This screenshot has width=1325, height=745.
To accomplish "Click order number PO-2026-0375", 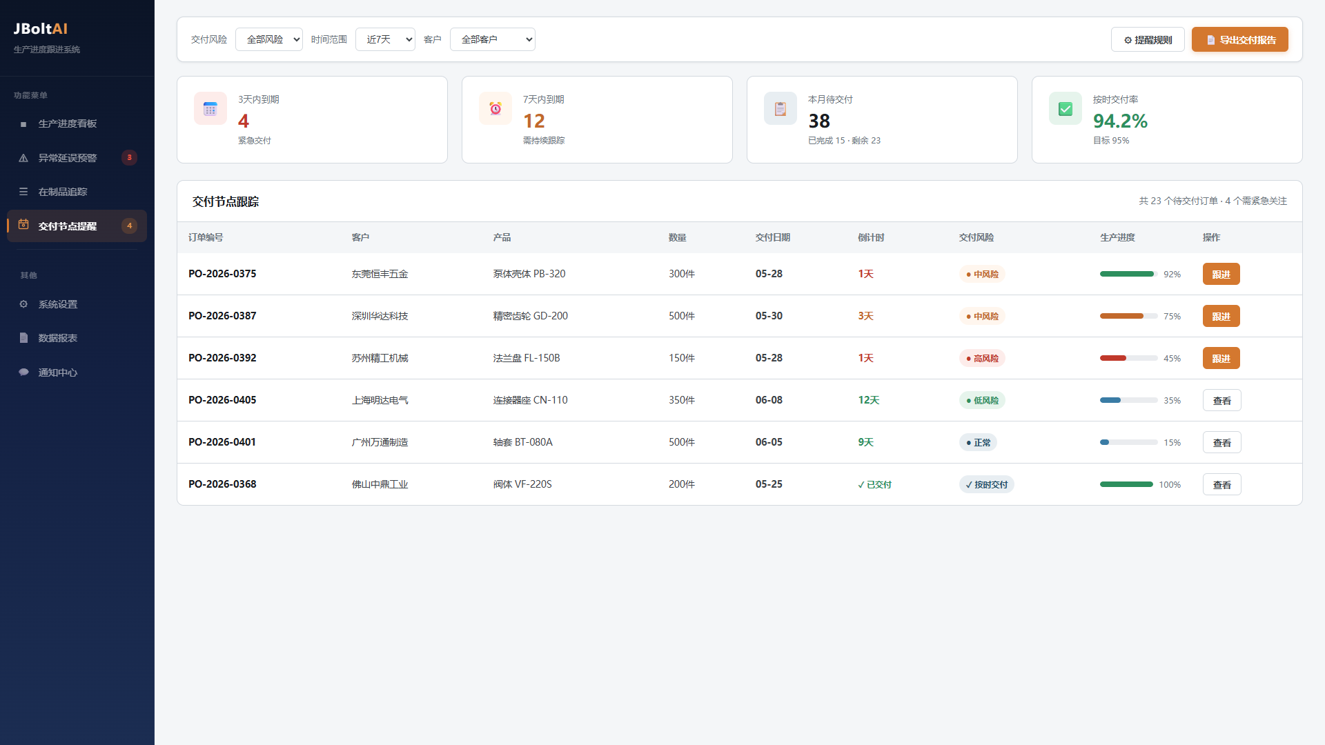I will click(x=222, y=274).
